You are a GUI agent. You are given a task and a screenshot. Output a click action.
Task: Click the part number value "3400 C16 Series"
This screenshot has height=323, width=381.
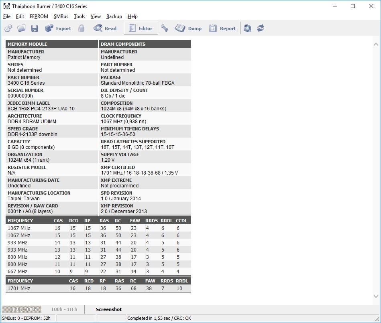pos(26,83)
